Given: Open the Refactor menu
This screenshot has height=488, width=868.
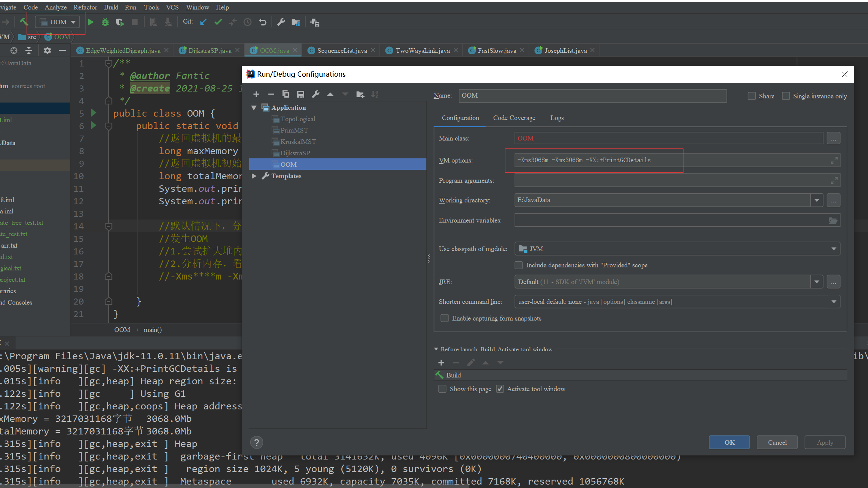Looking at the screenshot, I should click(85, 7).
